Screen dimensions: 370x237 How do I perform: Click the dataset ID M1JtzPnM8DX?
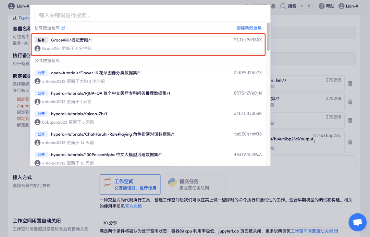tap(248, 40)
